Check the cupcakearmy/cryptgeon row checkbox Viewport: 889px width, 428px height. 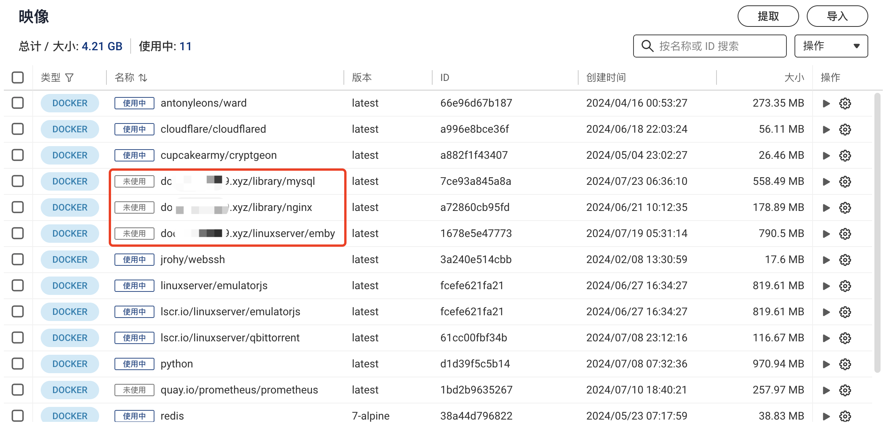coord(18,155)
